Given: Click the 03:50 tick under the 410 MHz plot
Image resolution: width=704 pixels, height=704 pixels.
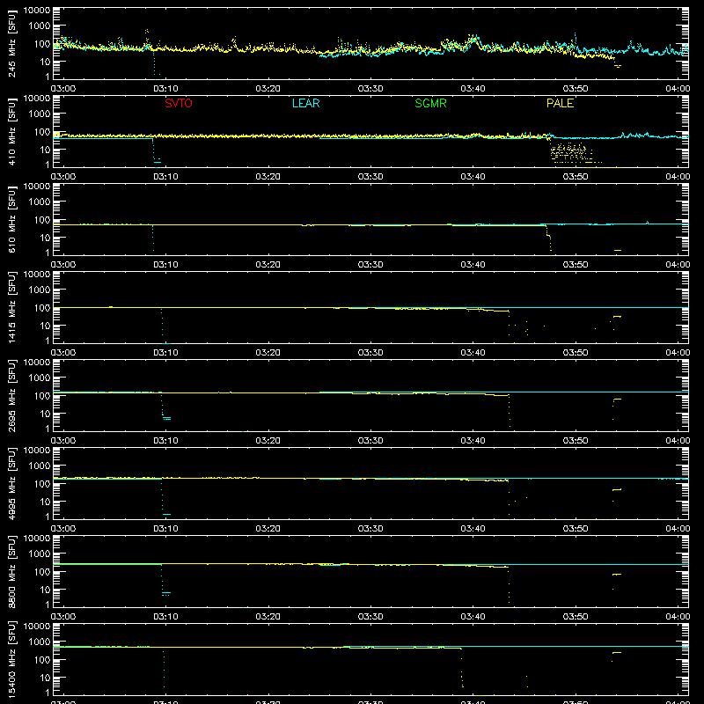Looking at the screenshot, I should coord(576,177).
